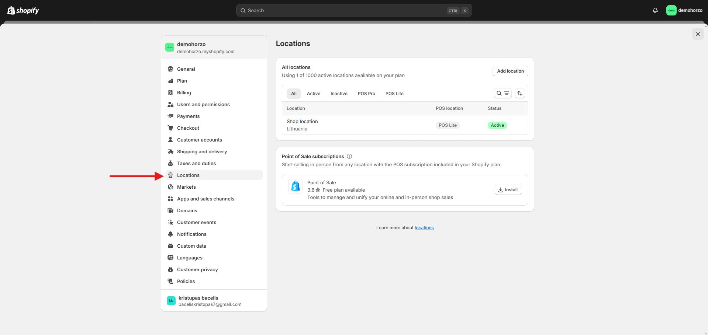The width and height of the screenshot is (708, 335).
Task: Select the POS Pro filter tab
Action: (x=366, y=94)
